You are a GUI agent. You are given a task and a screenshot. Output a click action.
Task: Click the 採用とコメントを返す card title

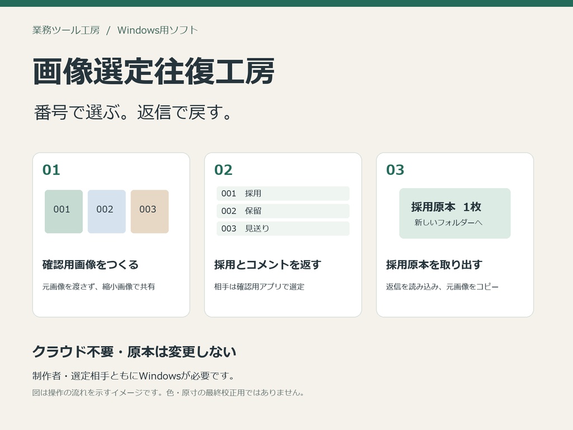pyautogui.click(x=267, y=264)
